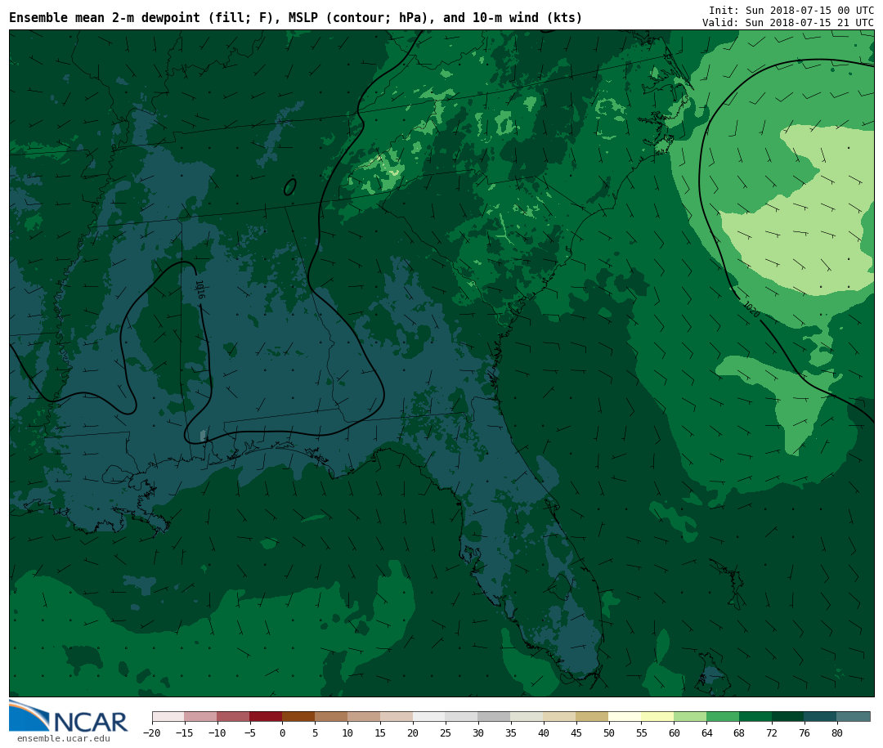This screenshot has height=748, width=883.
Task: Choose the teal swatch right of 80
Action: (854, 717)
